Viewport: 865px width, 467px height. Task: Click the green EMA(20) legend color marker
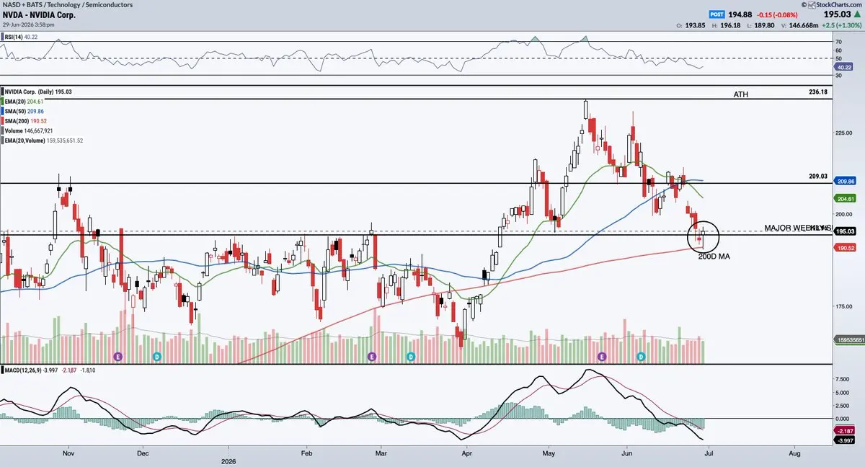click(2, 102)
